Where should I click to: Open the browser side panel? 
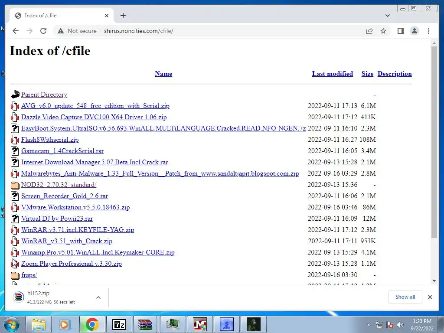click(x=400, y=31)
